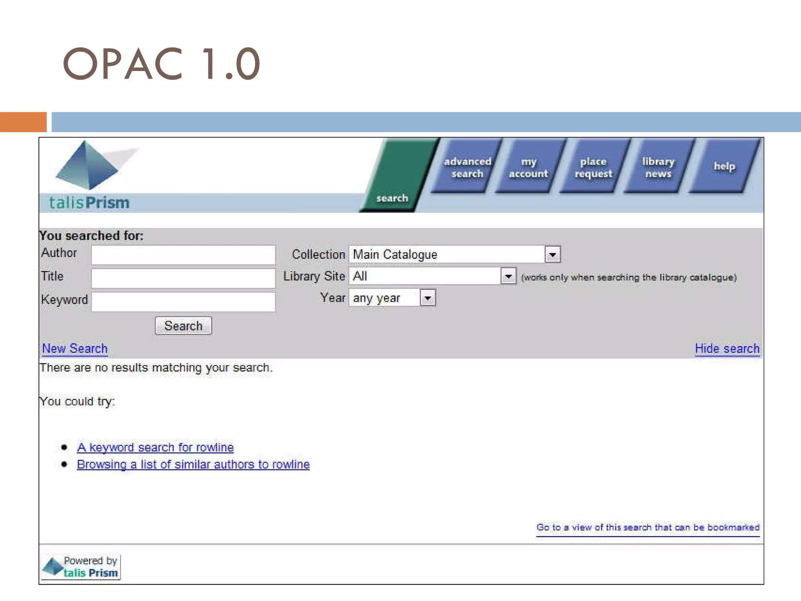Click the 'You searched for:' heading
This screenshot has height=601, width=801.
(92, 236)
